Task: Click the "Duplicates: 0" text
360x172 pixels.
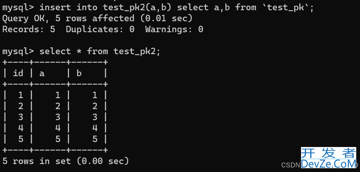Action: [100, 29]
